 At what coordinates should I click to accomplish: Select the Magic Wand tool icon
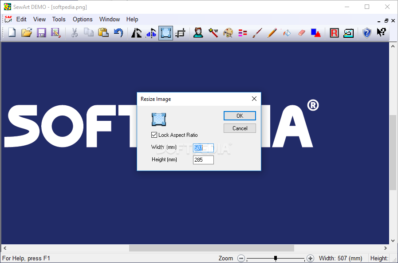click(x=213, y=32)
